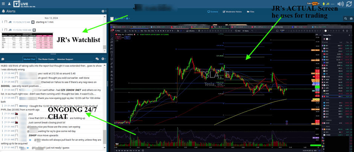The height and width of the screenshot is (152, 354).
Task: Click the chart fullscreen icon
Action: pos(350,31)
